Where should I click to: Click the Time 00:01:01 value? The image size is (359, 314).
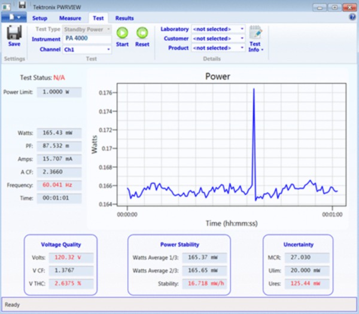[x=59, y=198]
